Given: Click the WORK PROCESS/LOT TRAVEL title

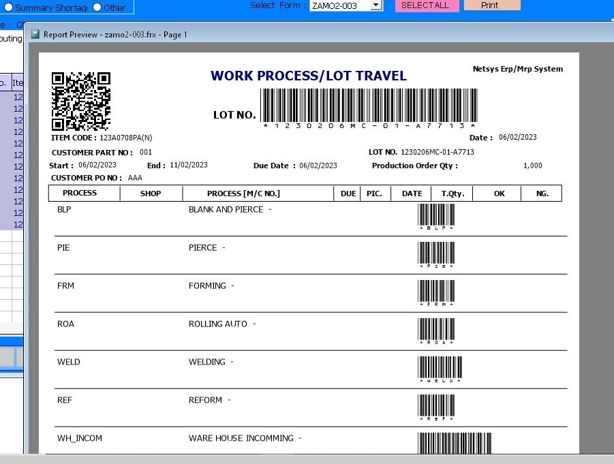Looking at the screenshot, I should [x=309, y=76].
